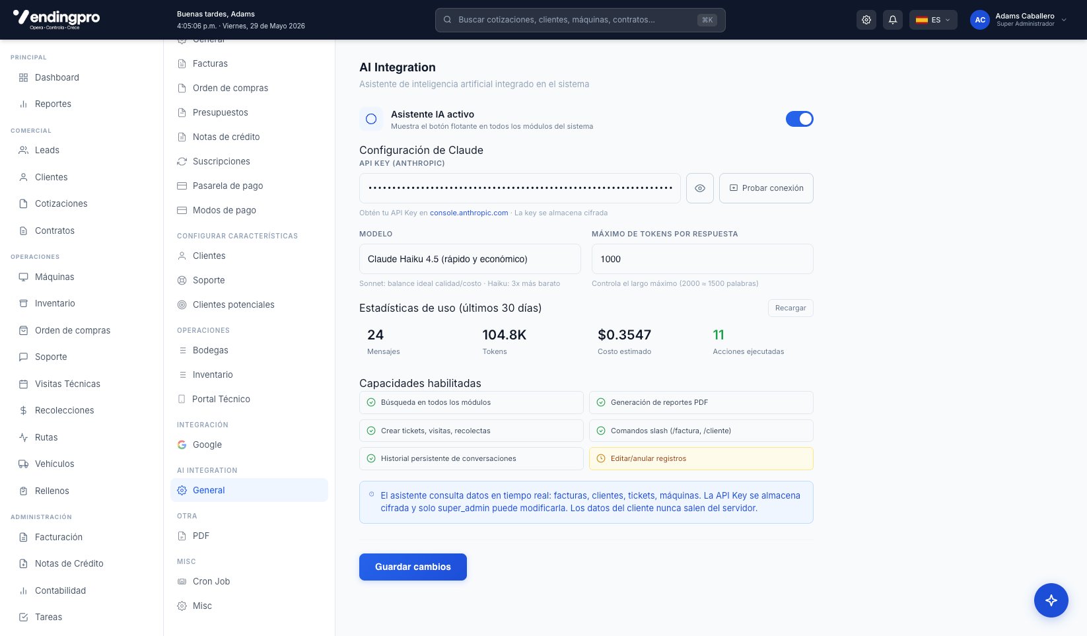Click the API Key password field

coord(520,188)
